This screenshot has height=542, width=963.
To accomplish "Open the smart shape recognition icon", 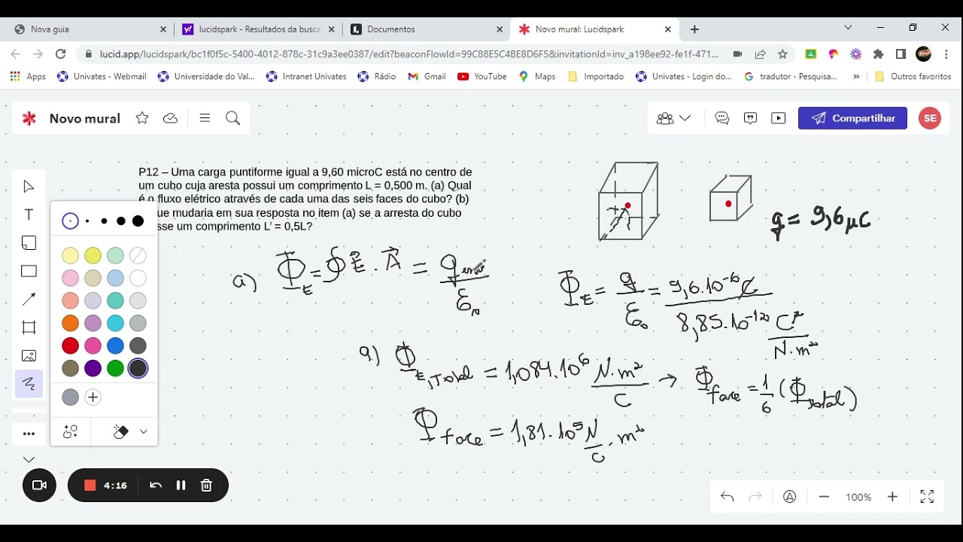I will pyautogui.click(x=70, y=432).
